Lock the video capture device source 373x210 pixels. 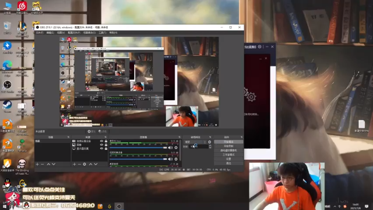tap(106, 141)
